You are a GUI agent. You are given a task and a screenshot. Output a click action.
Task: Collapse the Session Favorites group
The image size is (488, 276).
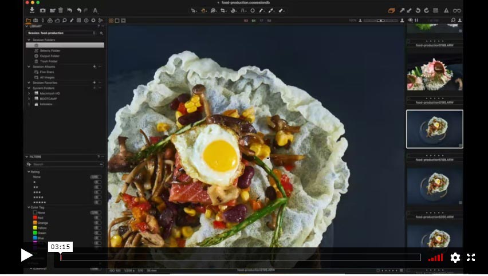(x=29, y=83)
